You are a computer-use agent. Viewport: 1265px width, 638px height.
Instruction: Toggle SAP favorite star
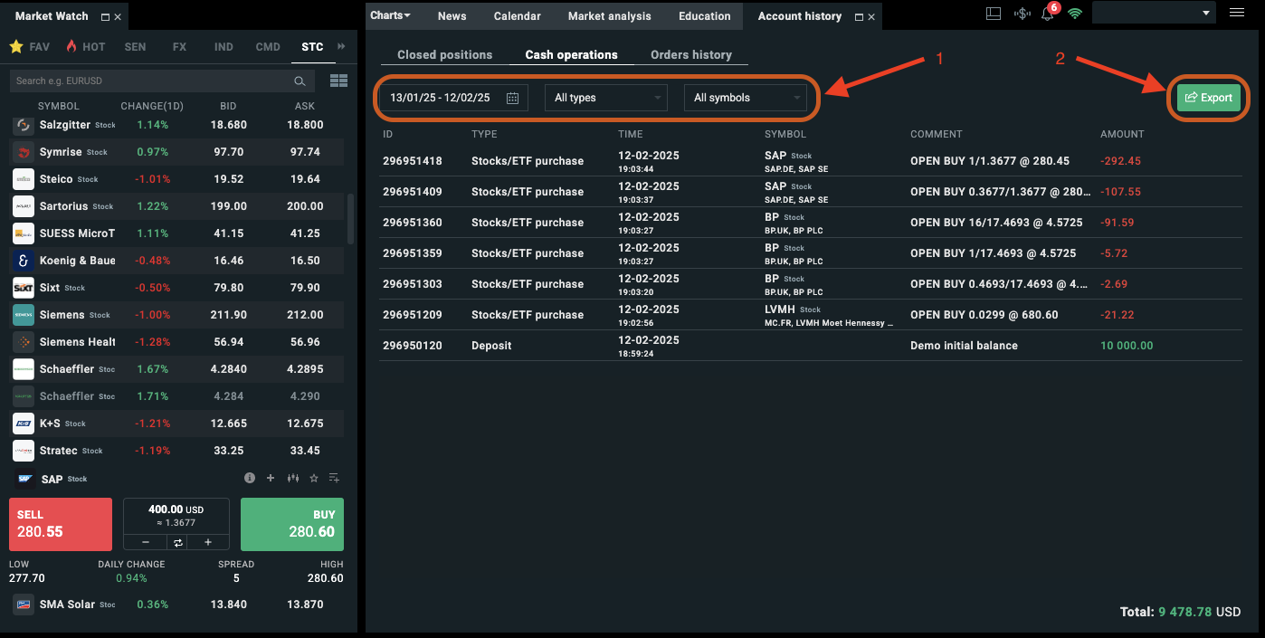[x=314, y=478]
